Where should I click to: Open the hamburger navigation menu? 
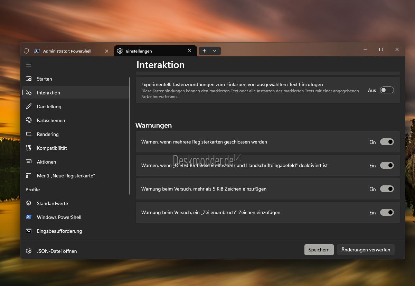pyautogui.click(x=29, y=65)
